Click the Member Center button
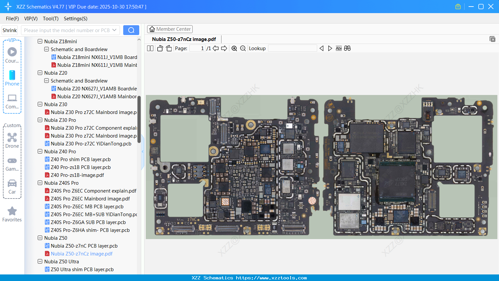The width and height of the screenshot is (499, 281). pos(170,29)
